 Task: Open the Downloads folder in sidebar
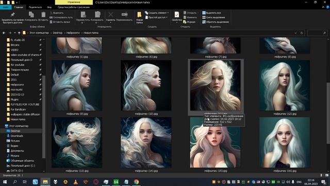coord(16,136)
